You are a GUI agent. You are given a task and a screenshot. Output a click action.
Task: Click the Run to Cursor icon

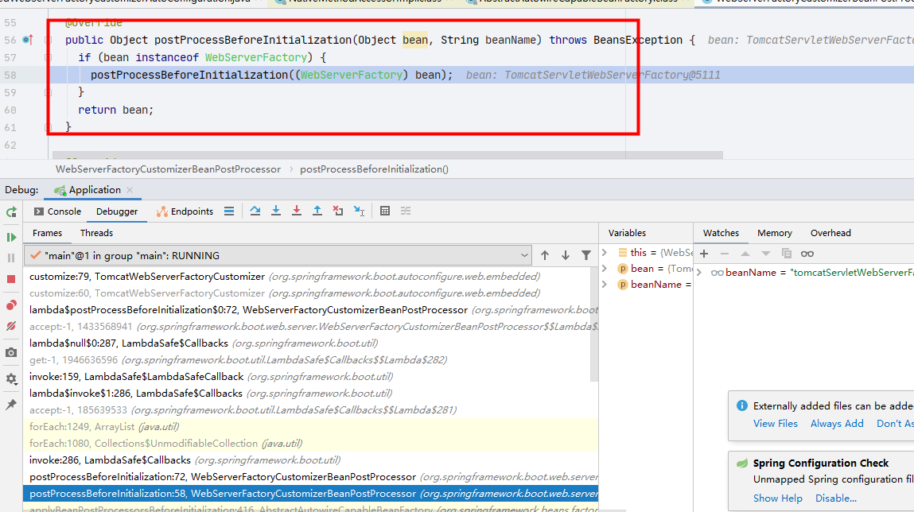click(x=359, y=211)
